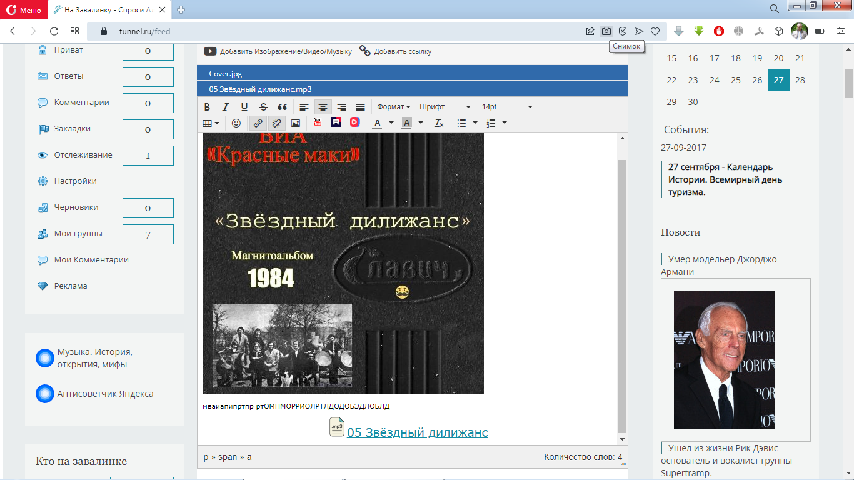
Task: Click the emoji smiley icon
Action: [236, 123]
